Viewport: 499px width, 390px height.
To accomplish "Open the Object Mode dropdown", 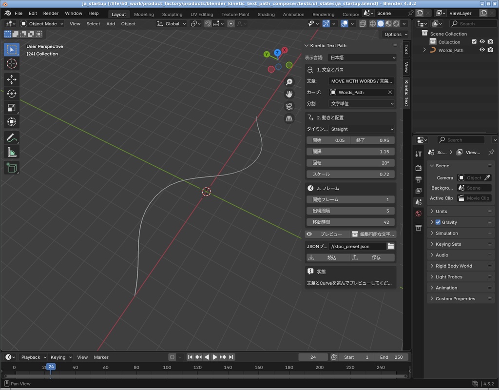I will [x=42, y=24].
